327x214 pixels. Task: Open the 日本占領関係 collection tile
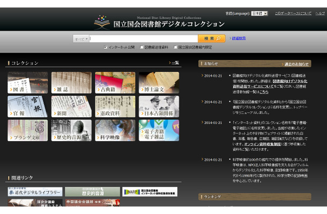click(159, 106)
